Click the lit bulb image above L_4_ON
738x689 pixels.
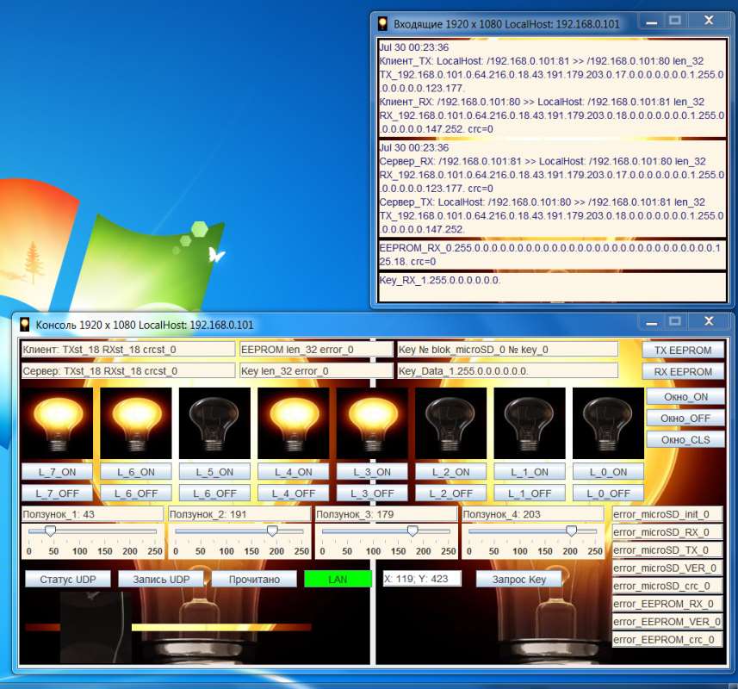pyautogui.click(x=293, y=423)
